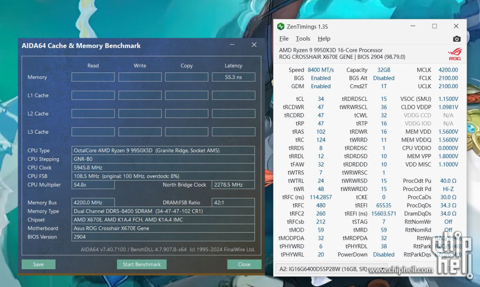480x287 pixels.
Task: Click the tRC 124 timing value
Action: point(321,140)
